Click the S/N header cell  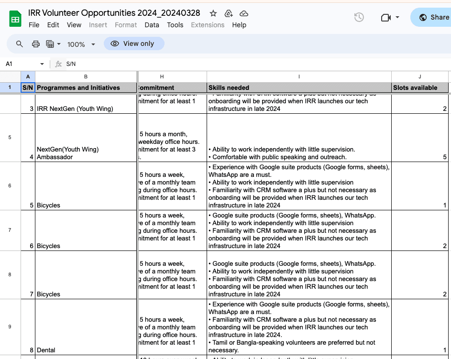coord(28,87)
